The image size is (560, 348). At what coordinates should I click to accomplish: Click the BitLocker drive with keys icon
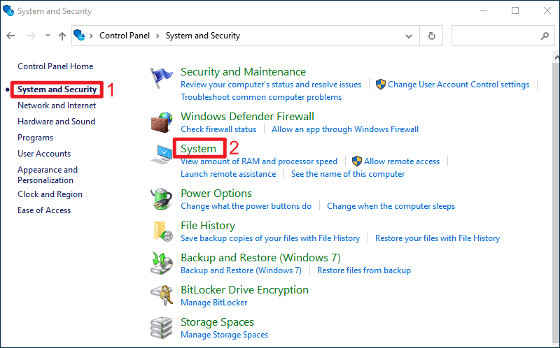(x=162, y=295)
